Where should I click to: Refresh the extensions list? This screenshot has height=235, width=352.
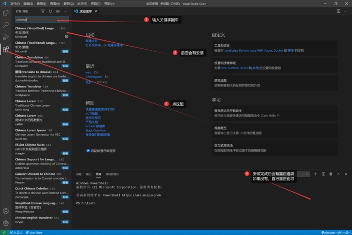pos(50,11)
